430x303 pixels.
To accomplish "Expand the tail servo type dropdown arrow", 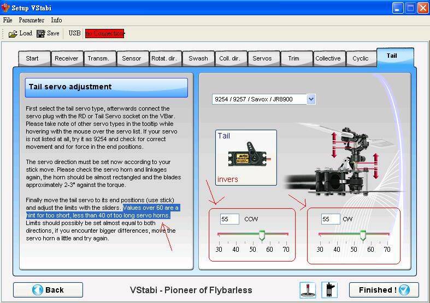I will [311, 99].
